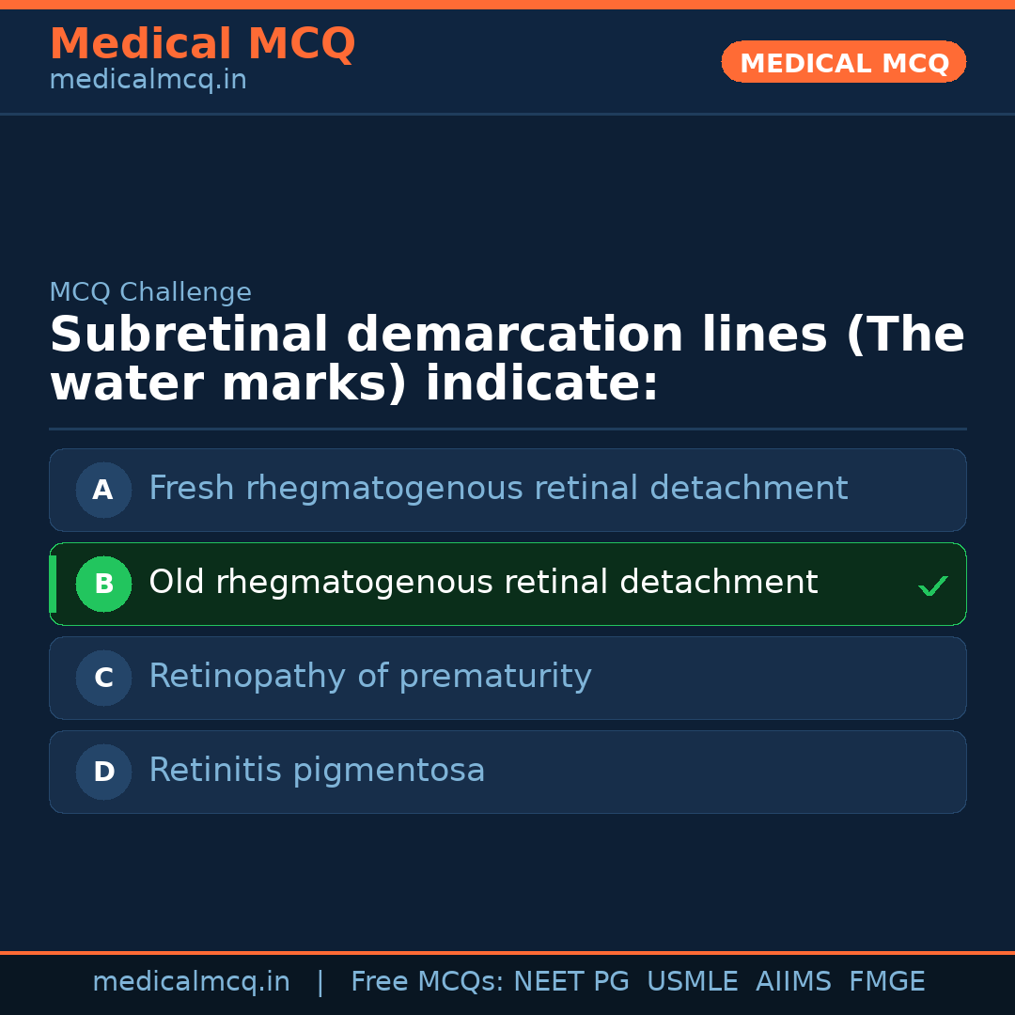Select the letter C option circle

tap(103, 678)
